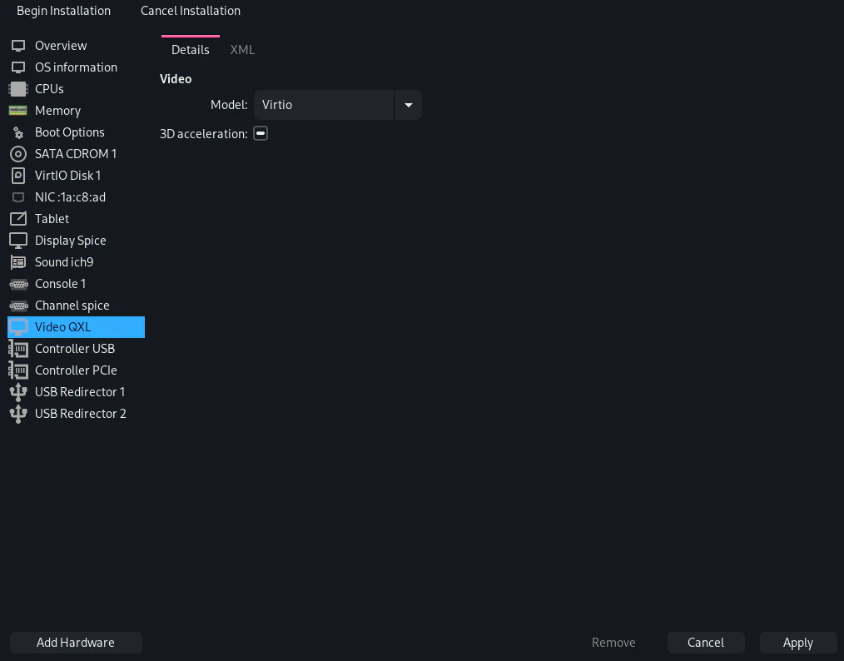Image resolution: width=844 pixels, height=661 pixels.
Task: Click the CPUs chip icon in sidebar
Action: (x=18, y=89)
